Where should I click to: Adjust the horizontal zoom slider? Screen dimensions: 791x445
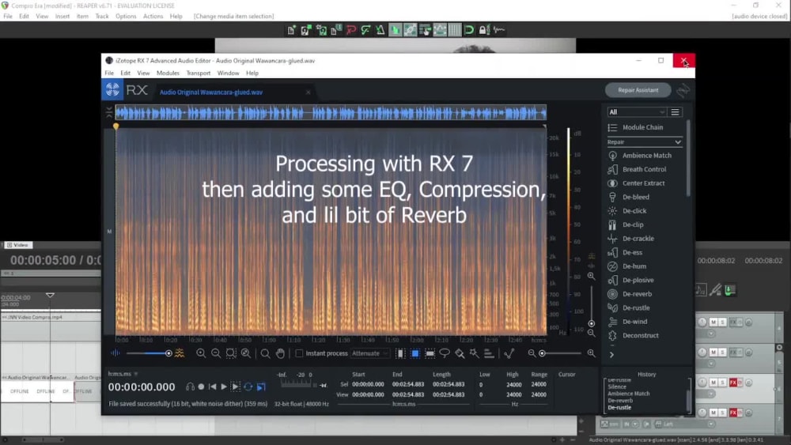[x=561, y=353]
